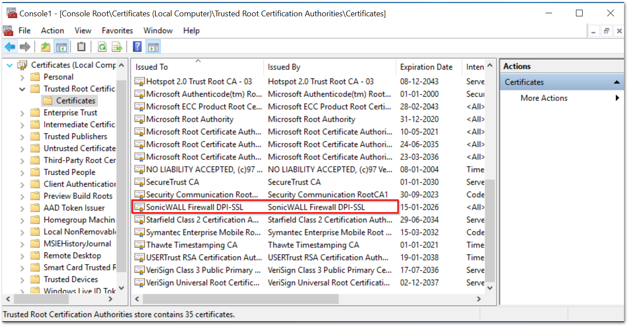628x326 pixels.
Task: Click certificate icon of Microsoft Root Authority
Action: tap(140, 119)
